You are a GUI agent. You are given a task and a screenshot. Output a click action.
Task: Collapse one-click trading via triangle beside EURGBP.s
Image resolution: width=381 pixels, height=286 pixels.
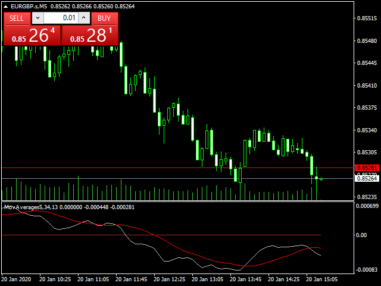6,7
